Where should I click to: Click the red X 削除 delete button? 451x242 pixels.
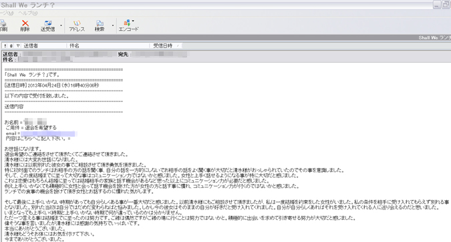point(25,25)
